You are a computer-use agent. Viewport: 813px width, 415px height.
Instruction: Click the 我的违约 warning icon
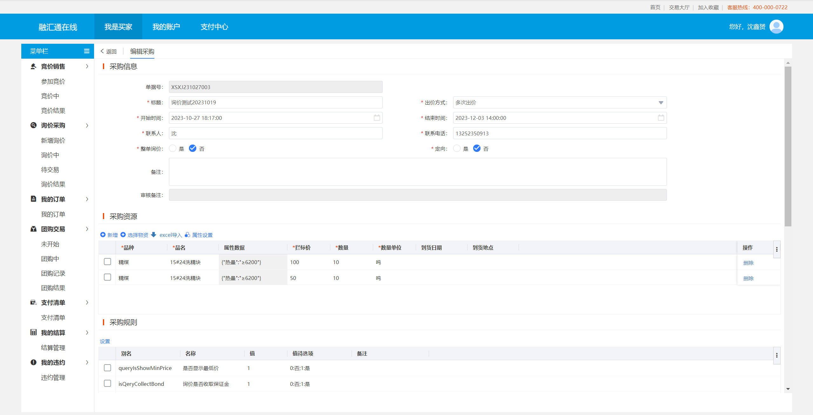(x=33, y=362)
